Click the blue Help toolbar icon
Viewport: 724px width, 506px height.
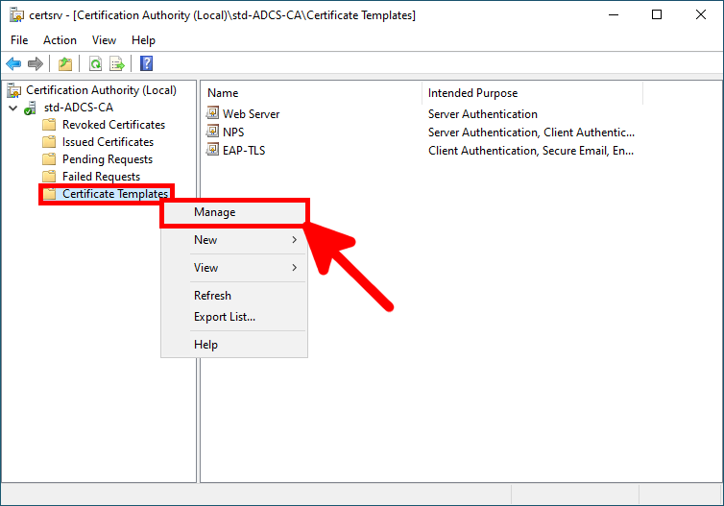146,63
